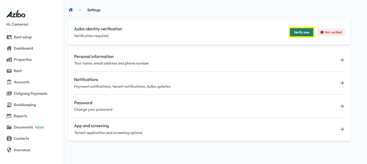Open Password settings using its arrow

[x=342, y=106]
